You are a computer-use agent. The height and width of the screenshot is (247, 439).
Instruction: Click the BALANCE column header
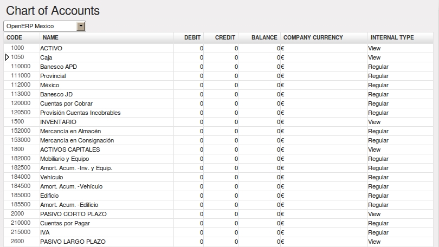(264, 37)
